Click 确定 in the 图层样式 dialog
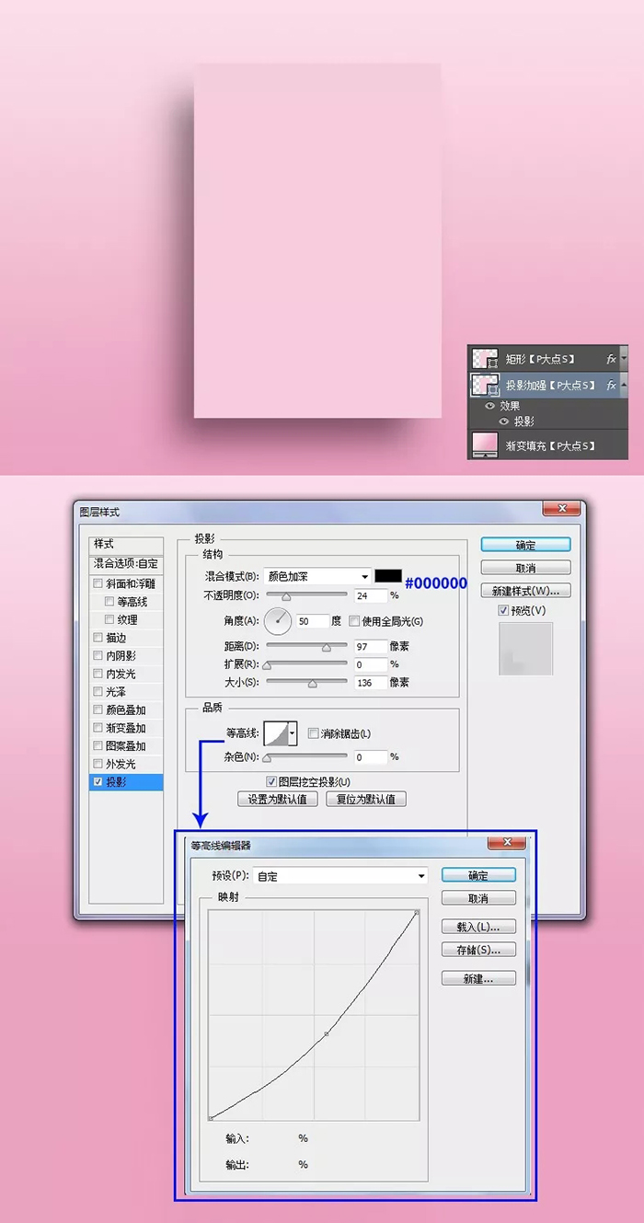 point(525,545)
